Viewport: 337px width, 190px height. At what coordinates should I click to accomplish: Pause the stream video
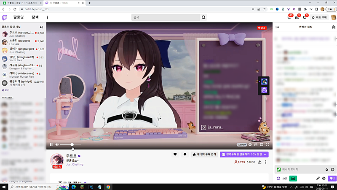51,144
